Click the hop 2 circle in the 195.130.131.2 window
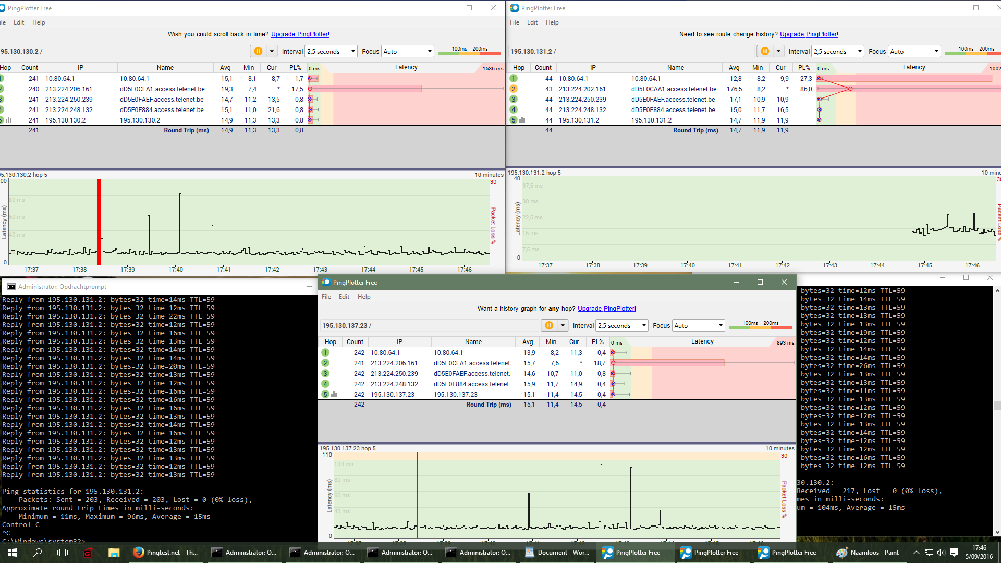Viewport: 1001px width, 563px height. point(514,89)
